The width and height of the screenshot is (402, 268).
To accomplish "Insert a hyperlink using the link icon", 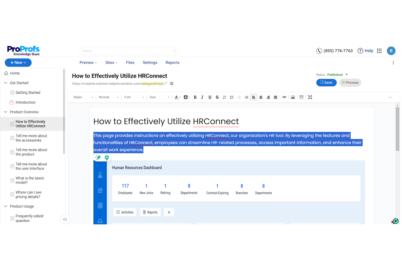I will [284, 97].
